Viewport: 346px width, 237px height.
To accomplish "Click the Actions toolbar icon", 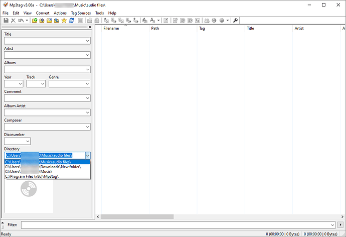I will 145,21.
